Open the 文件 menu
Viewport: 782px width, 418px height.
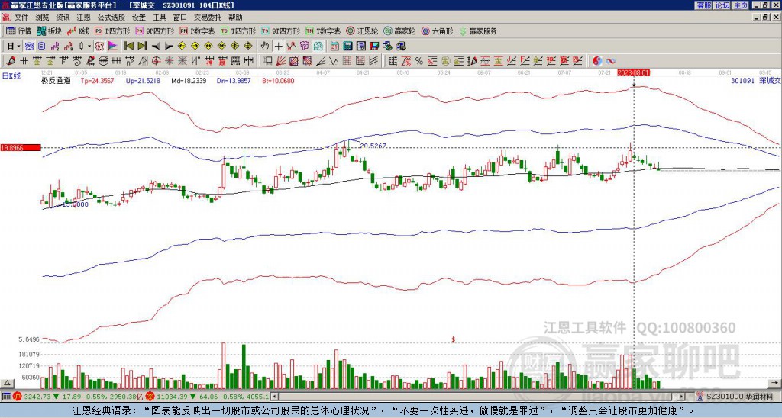click(21, 18)
